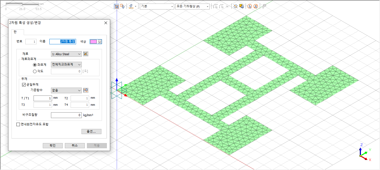Click the pink 색상 color swatch

(94, 42)
